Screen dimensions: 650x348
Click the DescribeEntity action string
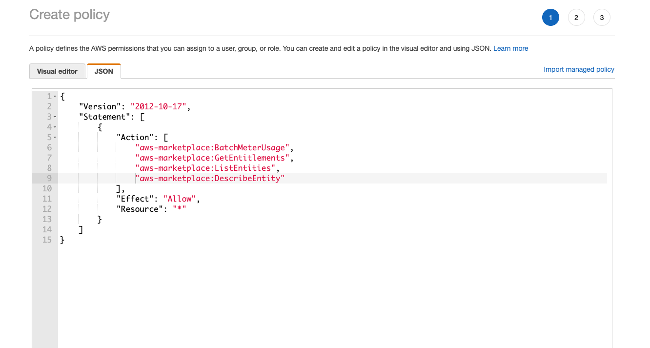[210, 178]
